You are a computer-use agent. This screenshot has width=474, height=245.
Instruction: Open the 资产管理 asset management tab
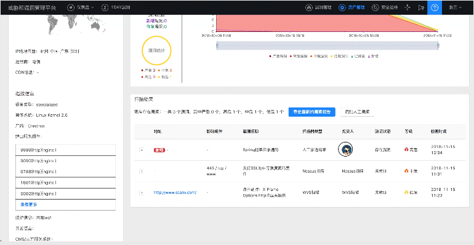(351, 7)
